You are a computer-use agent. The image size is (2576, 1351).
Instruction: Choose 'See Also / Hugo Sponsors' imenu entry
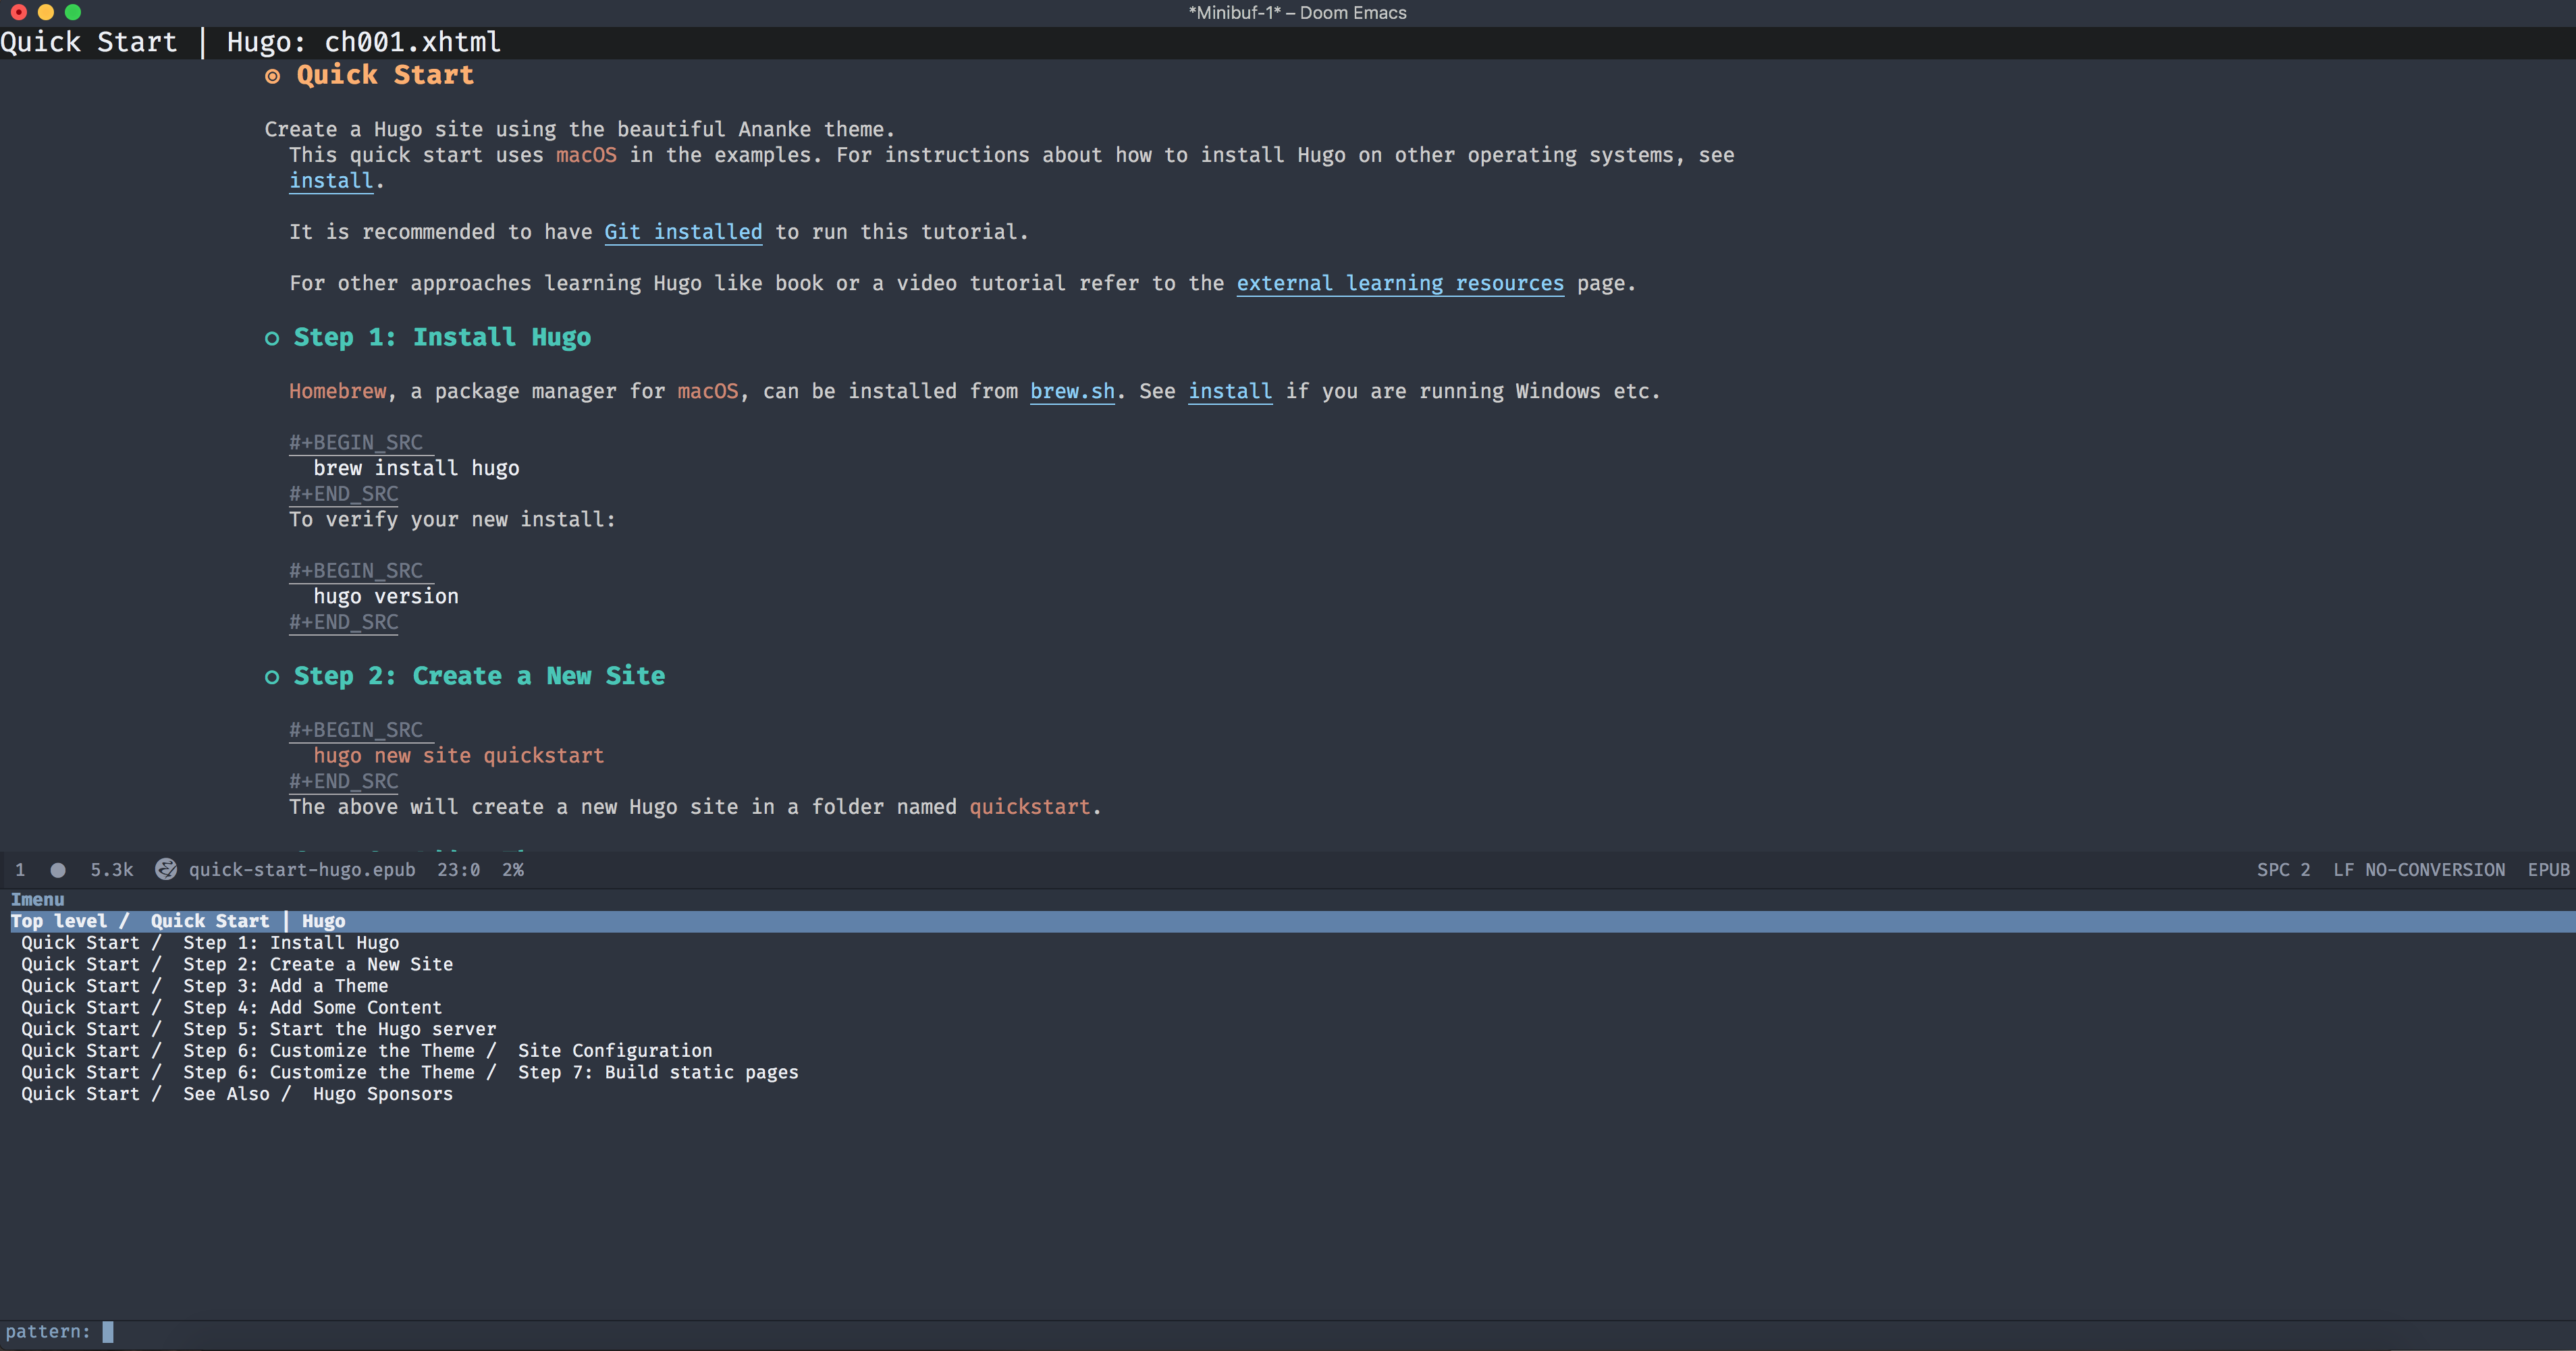coord(317,1094)
